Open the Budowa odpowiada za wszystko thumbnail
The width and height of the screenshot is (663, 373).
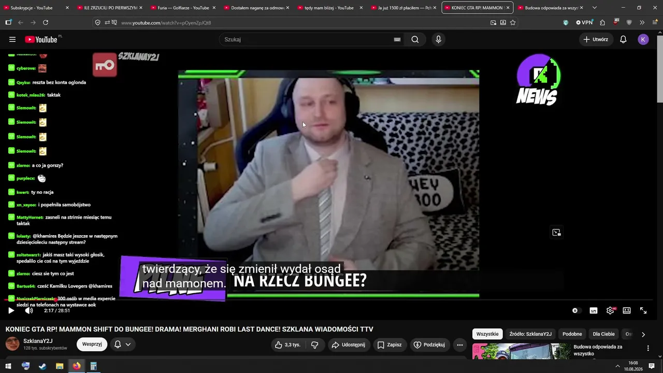(521, 351)
